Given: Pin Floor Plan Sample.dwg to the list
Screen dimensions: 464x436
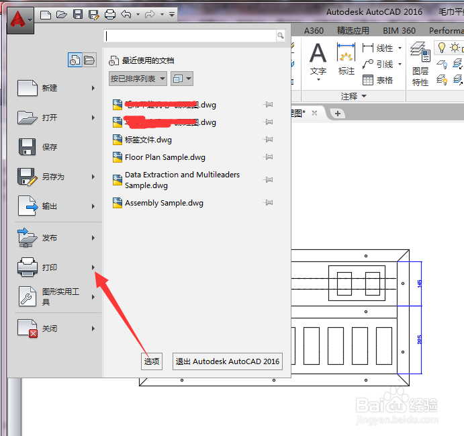Looking at the screenshot, I should 269,157.
